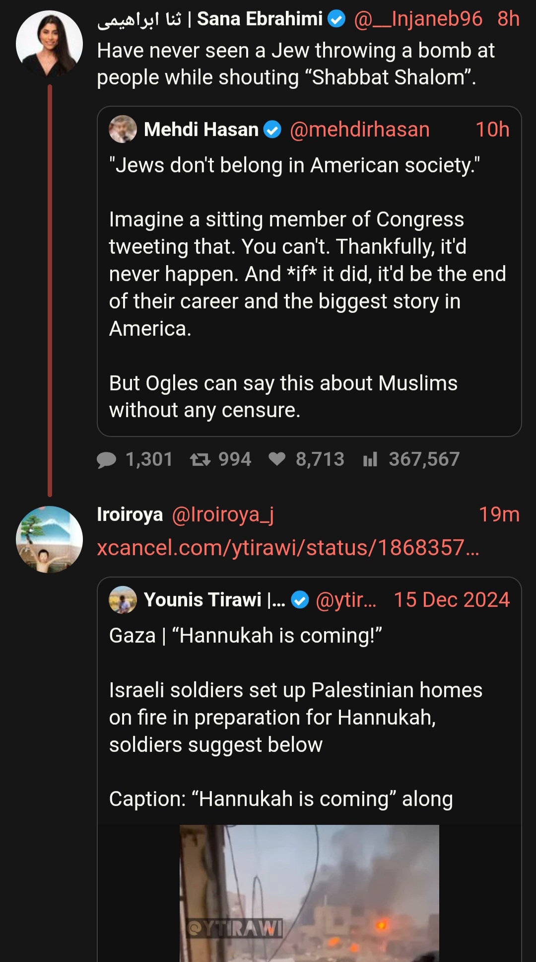Click the retweet arrows icon

(x=200, y=460)
